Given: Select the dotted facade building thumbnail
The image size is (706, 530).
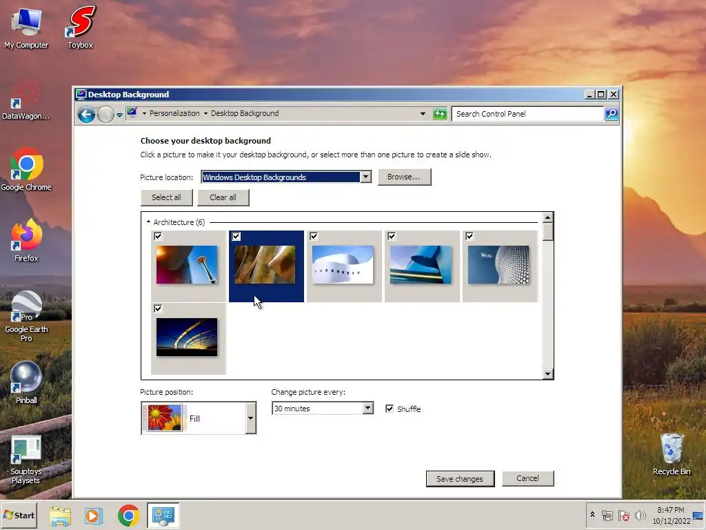Looking at the screenshot, I should point(498,264).
